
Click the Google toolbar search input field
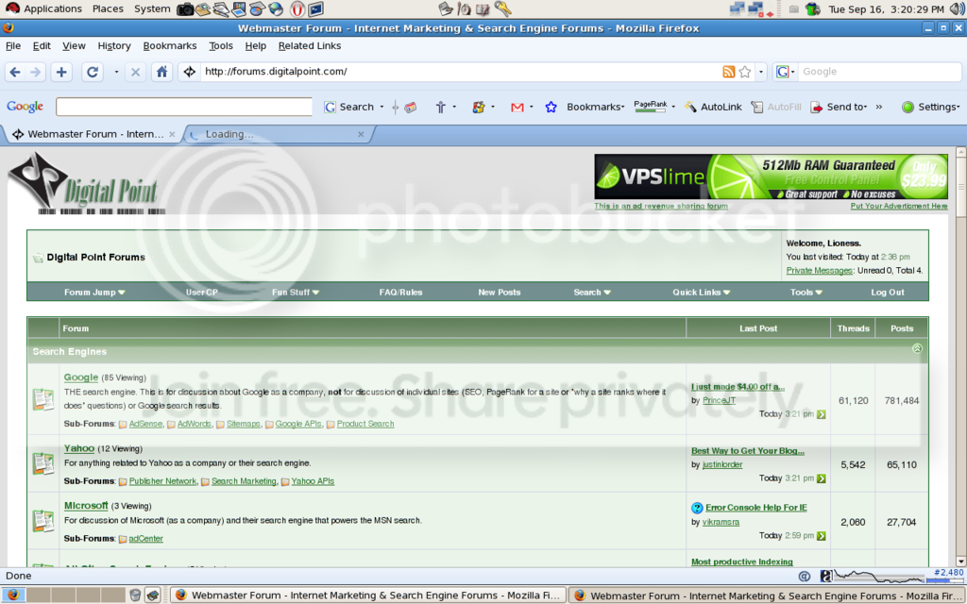(184, 107)
